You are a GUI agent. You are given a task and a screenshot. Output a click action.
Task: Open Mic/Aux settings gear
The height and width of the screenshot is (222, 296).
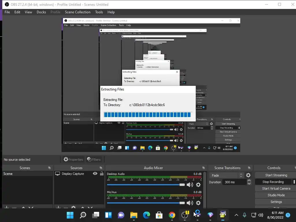pos(198,203)
